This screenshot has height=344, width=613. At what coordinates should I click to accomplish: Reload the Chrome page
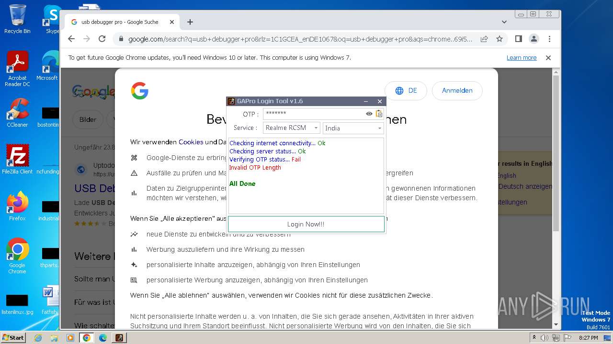(102, 39)
